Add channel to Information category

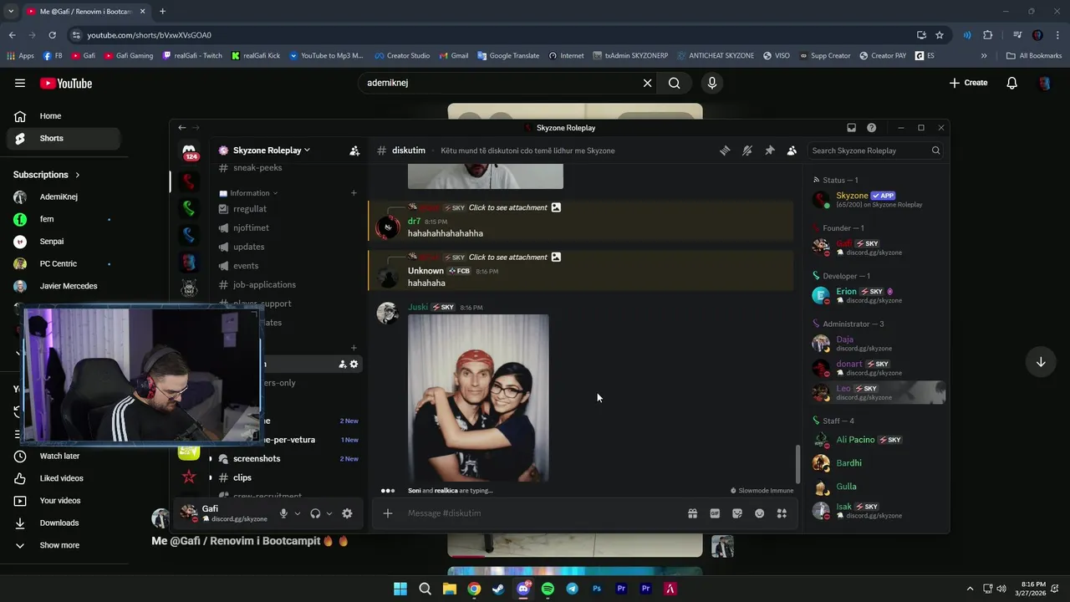[x=354, y=193]
